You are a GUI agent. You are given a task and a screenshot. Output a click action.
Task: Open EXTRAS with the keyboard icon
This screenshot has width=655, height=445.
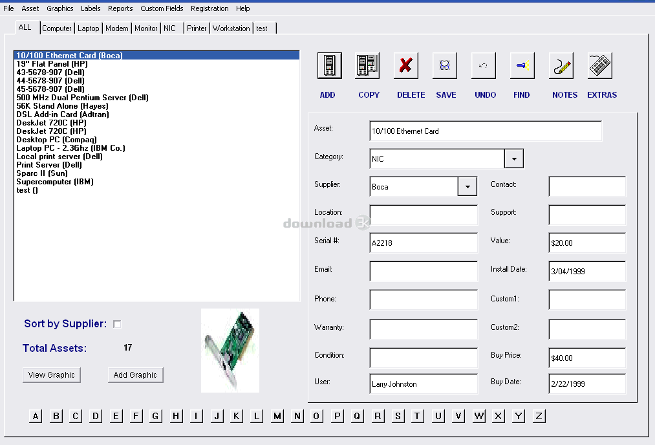pos(600,65)
